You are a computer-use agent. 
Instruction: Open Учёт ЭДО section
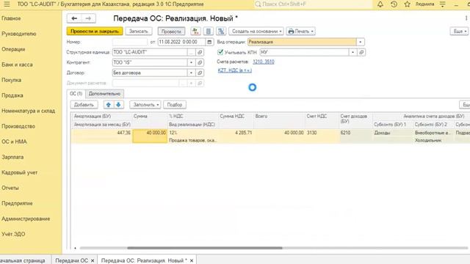(13, 234)
